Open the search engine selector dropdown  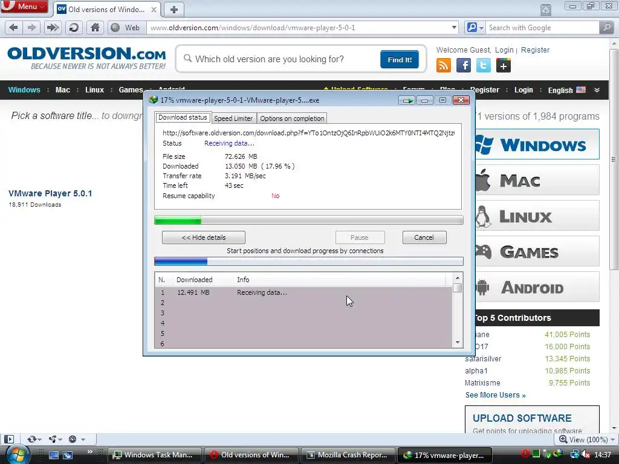475,28
